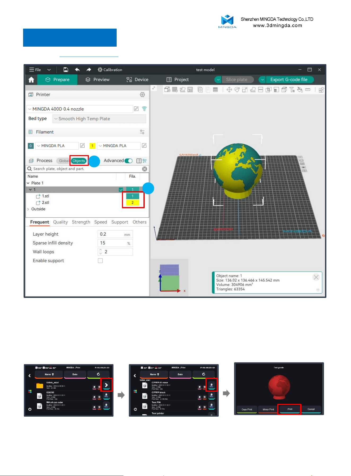The height and width of the screenshot is (476, 351).
Task: Select the Scale tool in the toolbar
Action: pos(245,90)
